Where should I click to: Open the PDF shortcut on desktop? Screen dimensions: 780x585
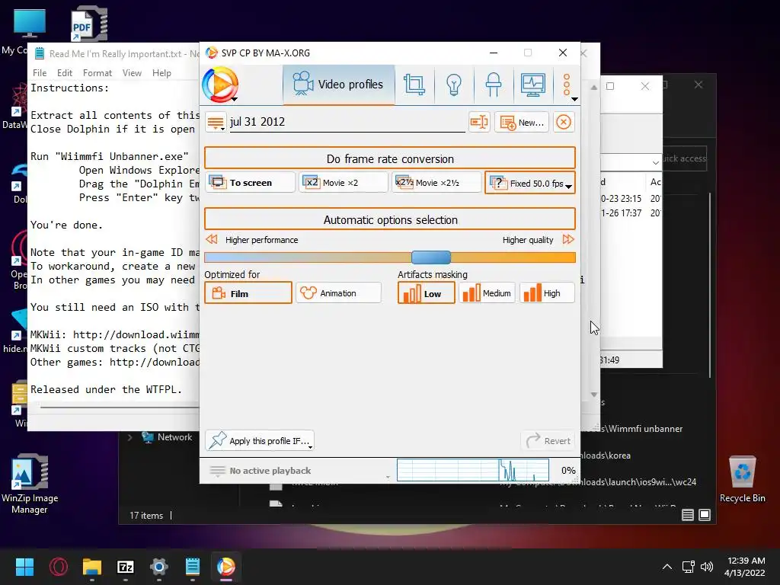click(88, 24)
